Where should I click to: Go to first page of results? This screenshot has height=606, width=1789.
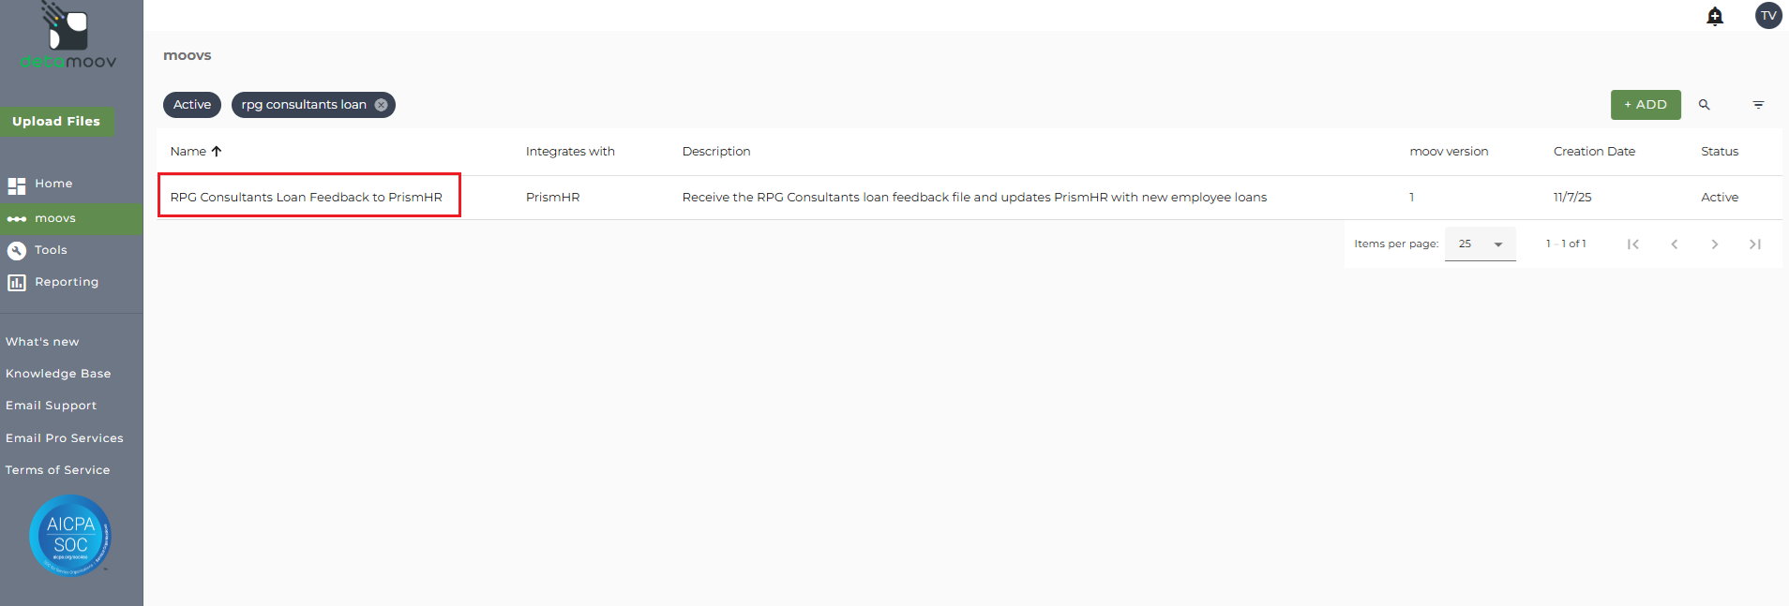(1633, 244)
